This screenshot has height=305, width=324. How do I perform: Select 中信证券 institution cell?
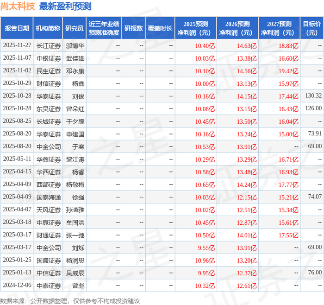pos(49,273)
